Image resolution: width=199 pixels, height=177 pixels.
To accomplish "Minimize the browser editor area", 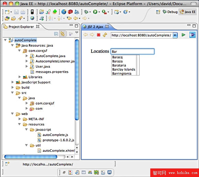I will coord(189,25).
